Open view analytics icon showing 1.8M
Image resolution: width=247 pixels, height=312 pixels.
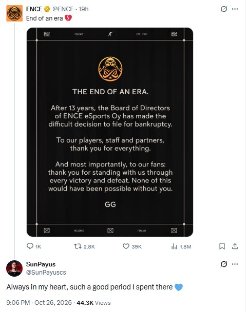(x=174, y=246)
